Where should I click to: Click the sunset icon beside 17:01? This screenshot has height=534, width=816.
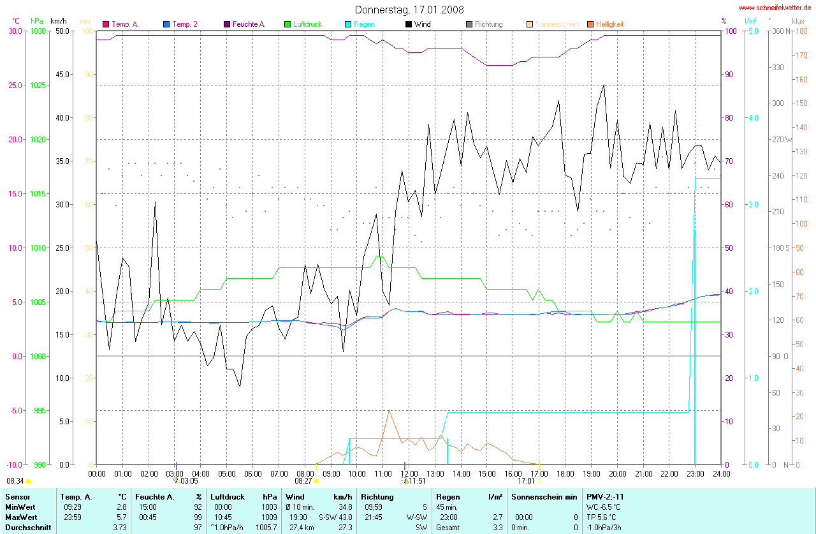(539, 481)
